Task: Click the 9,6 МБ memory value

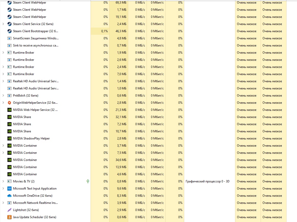Action: (122, 189)
